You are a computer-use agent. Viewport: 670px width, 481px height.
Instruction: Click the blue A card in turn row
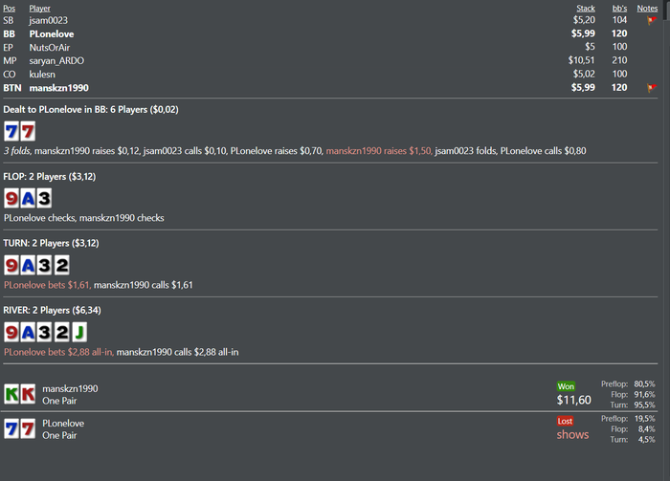coord(28,266)
